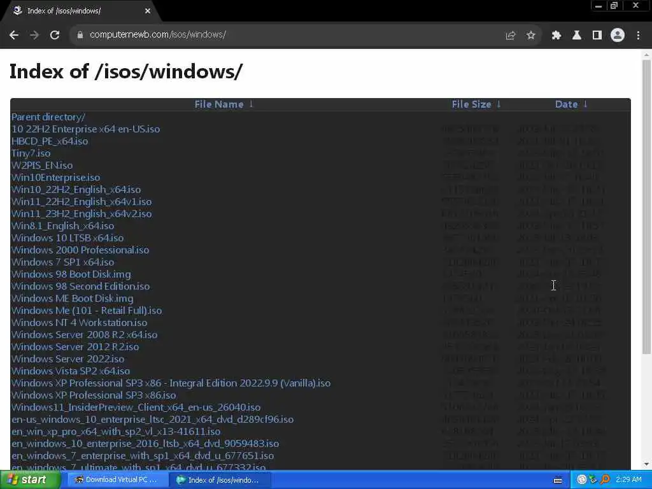Click Windows Vista SP2 x64.iso
The image size is (652, 489).
(x=71, y=371)
